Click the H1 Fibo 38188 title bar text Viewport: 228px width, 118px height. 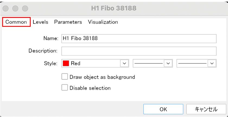tap(114, 8)
